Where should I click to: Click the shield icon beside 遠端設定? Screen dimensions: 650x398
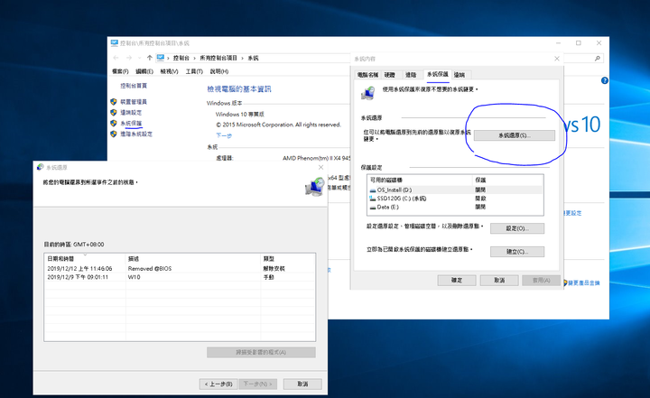tap(114, 112)
